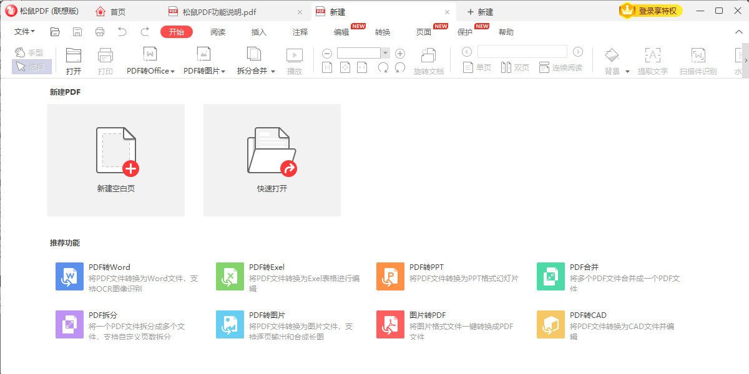Open the 帮助 ribbon tab
This screenshot has width=749, height=374.
(x=506, y=32)
